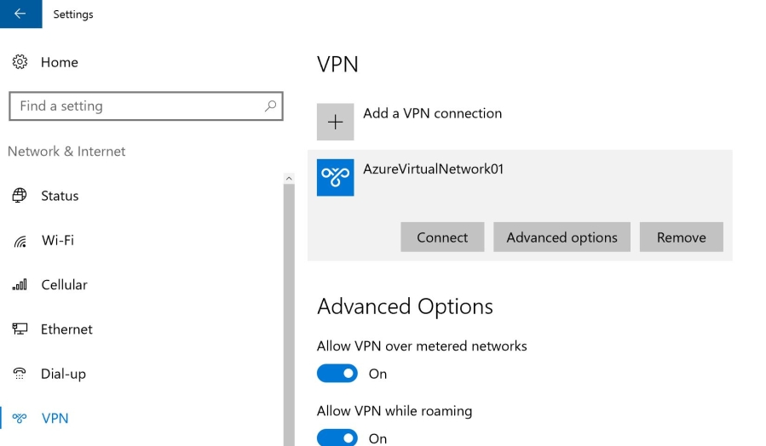Select the VPN sidebar item
The image size is (766, 446).
[x=55, y=418]
